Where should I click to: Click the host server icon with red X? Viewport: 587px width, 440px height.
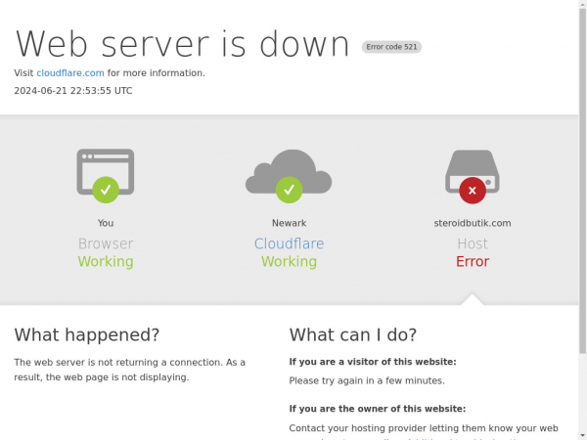473,177
